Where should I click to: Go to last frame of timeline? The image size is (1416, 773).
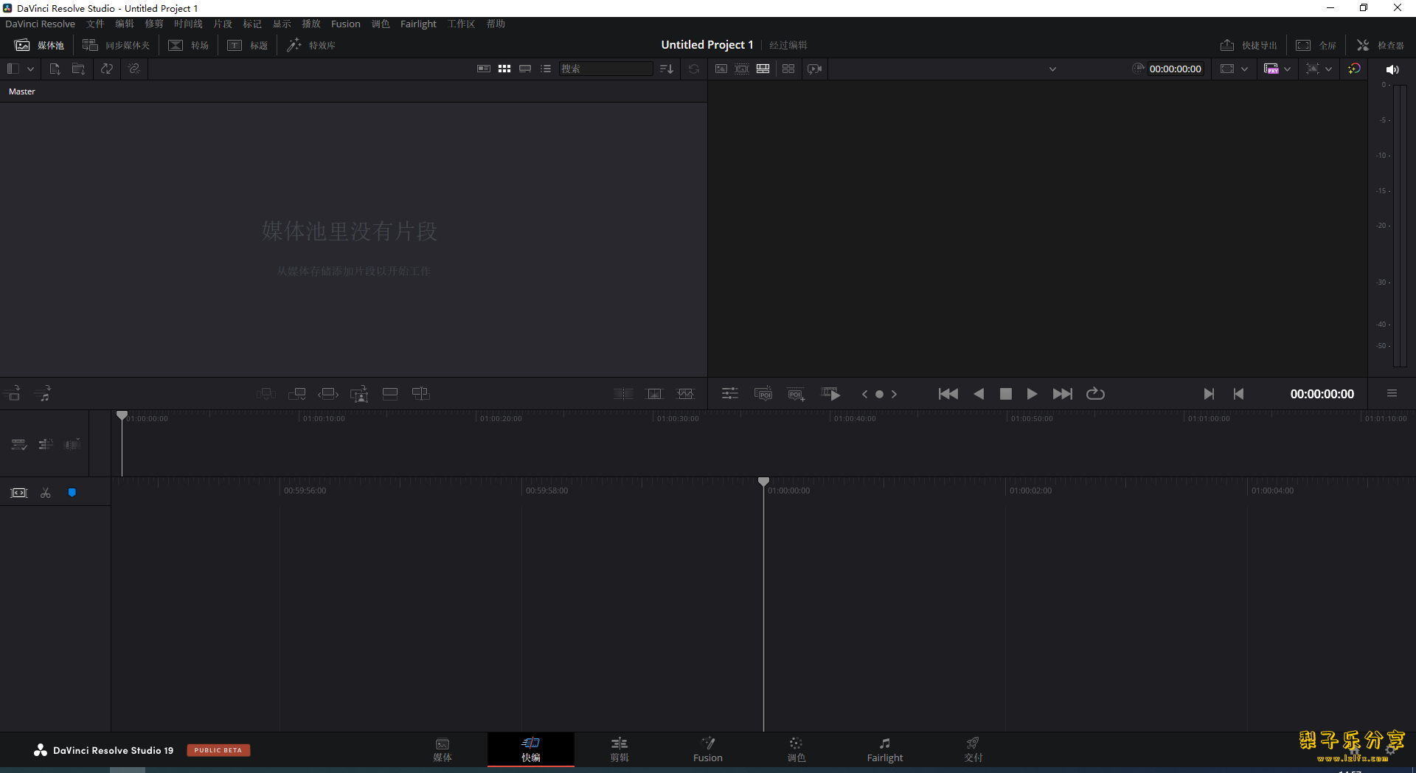point(1062,394)
